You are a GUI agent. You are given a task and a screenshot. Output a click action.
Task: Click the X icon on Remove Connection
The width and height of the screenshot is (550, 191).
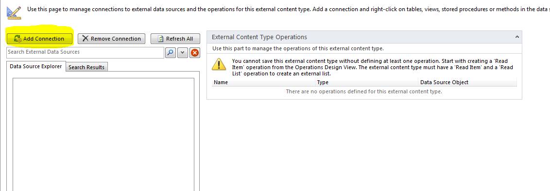85,38
